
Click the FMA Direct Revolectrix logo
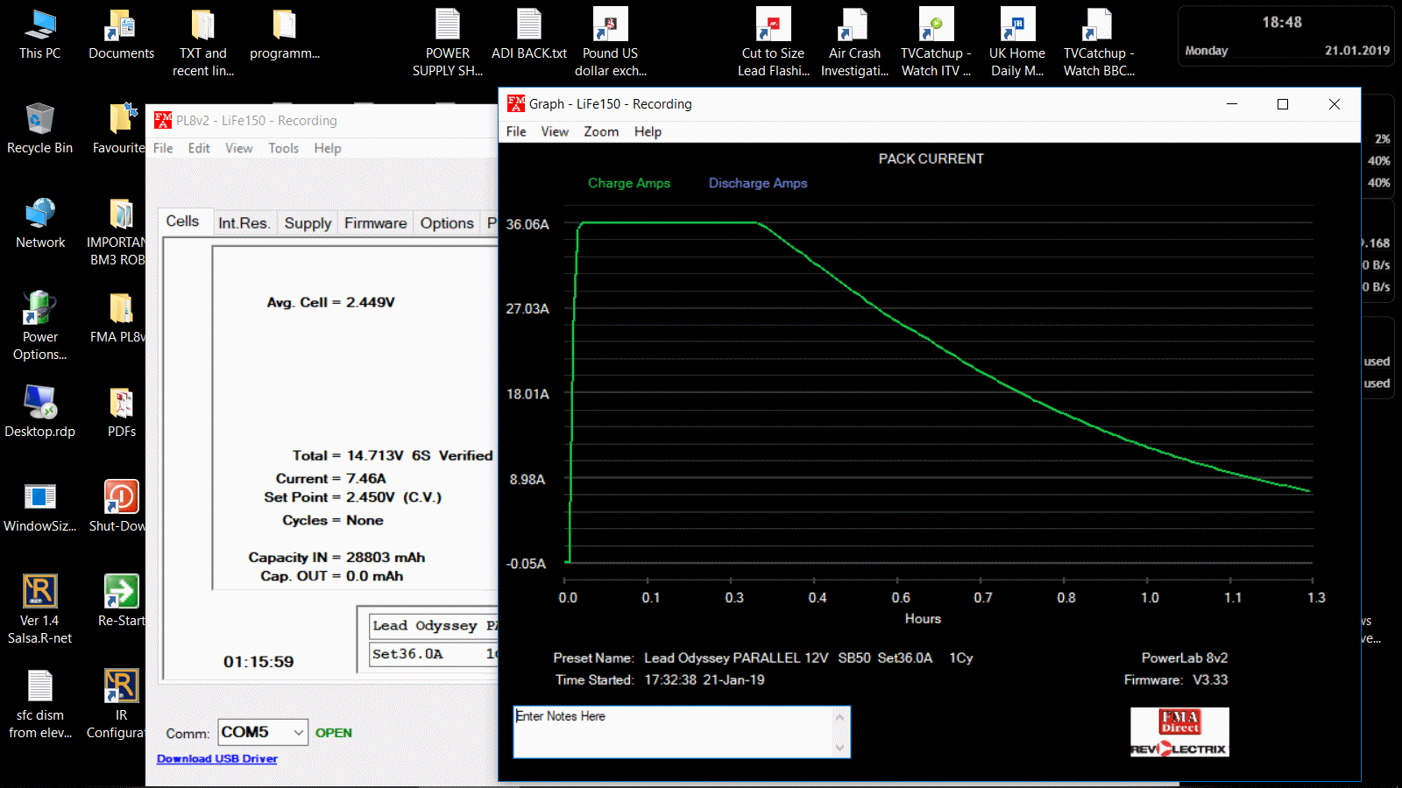1179,733
